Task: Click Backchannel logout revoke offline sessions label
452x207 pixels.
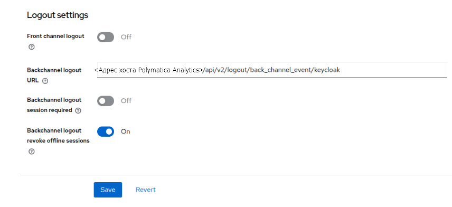Action: click(x=58, y=136)
